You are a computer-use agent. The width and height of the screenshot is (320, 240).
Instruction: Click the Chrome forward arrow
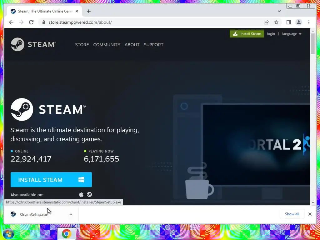(21, 22)
